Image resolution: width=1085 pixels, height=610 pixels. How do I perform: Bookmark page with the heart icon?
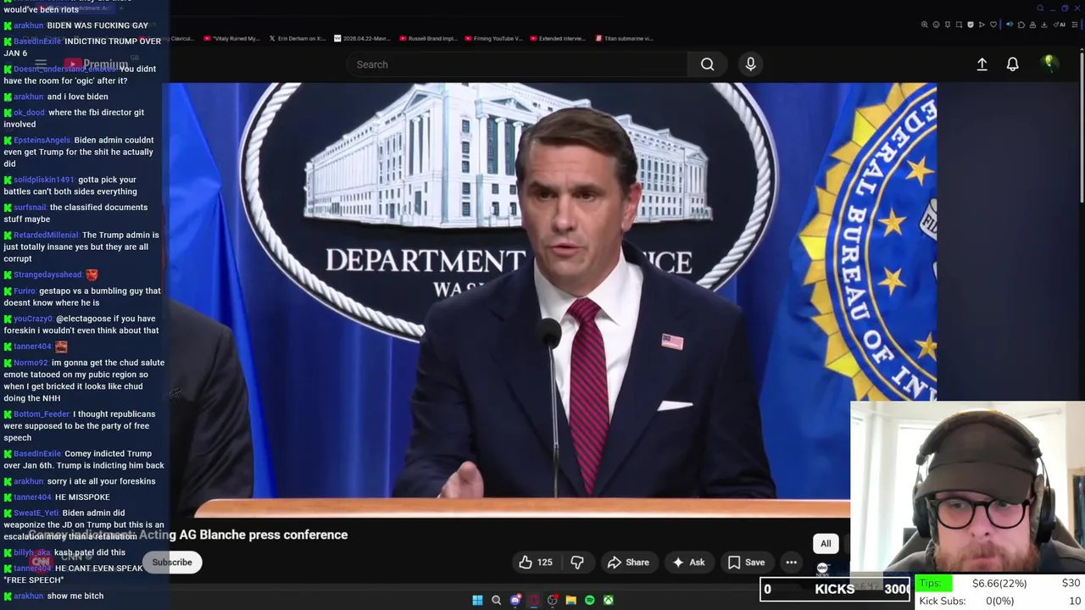pos(993,25)
